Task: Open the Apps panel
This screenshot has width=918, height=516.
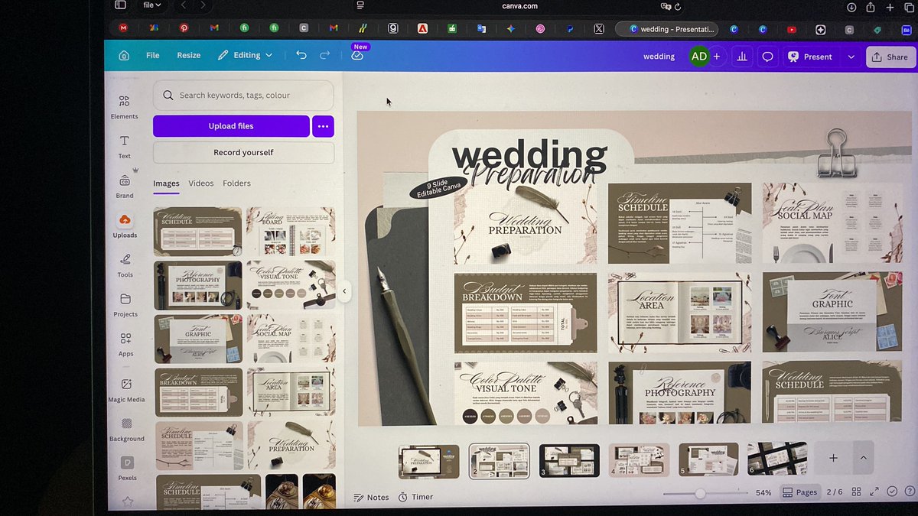Action: 125,344
